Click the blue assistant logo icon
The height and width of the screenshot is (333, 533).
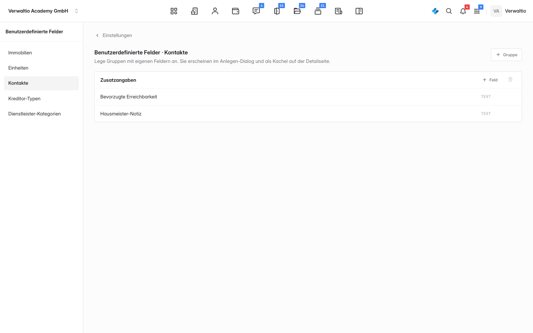(x=435, y=11)
